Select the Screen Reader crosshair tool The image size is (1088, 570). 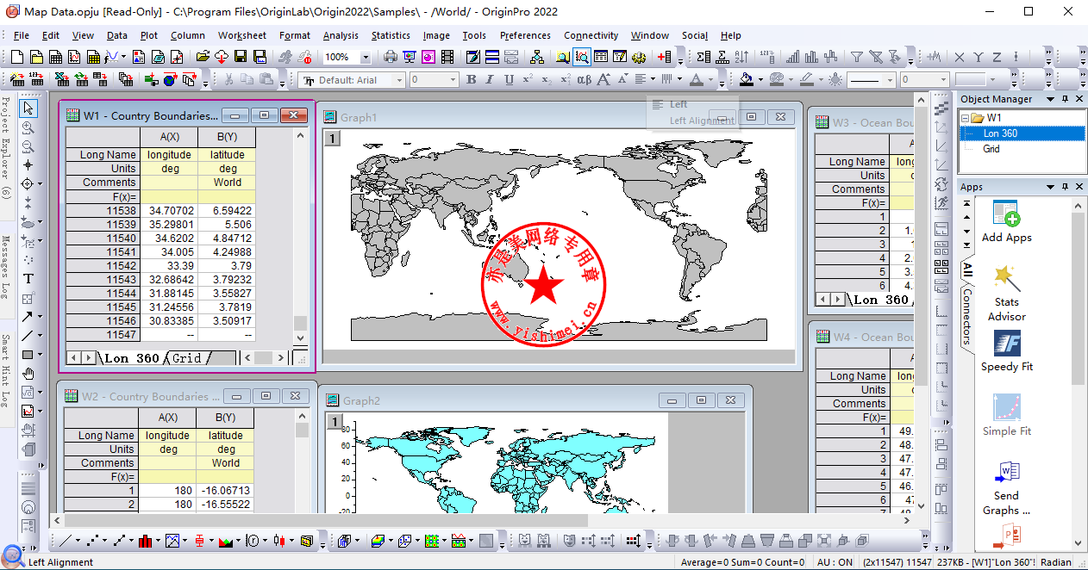tap(28, 165)
